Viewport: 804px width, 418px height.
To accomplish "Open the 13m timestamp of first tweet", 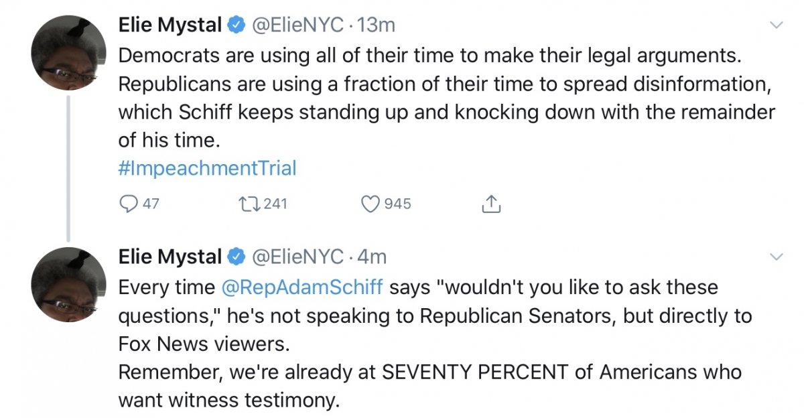I will (x=377, y=25).
